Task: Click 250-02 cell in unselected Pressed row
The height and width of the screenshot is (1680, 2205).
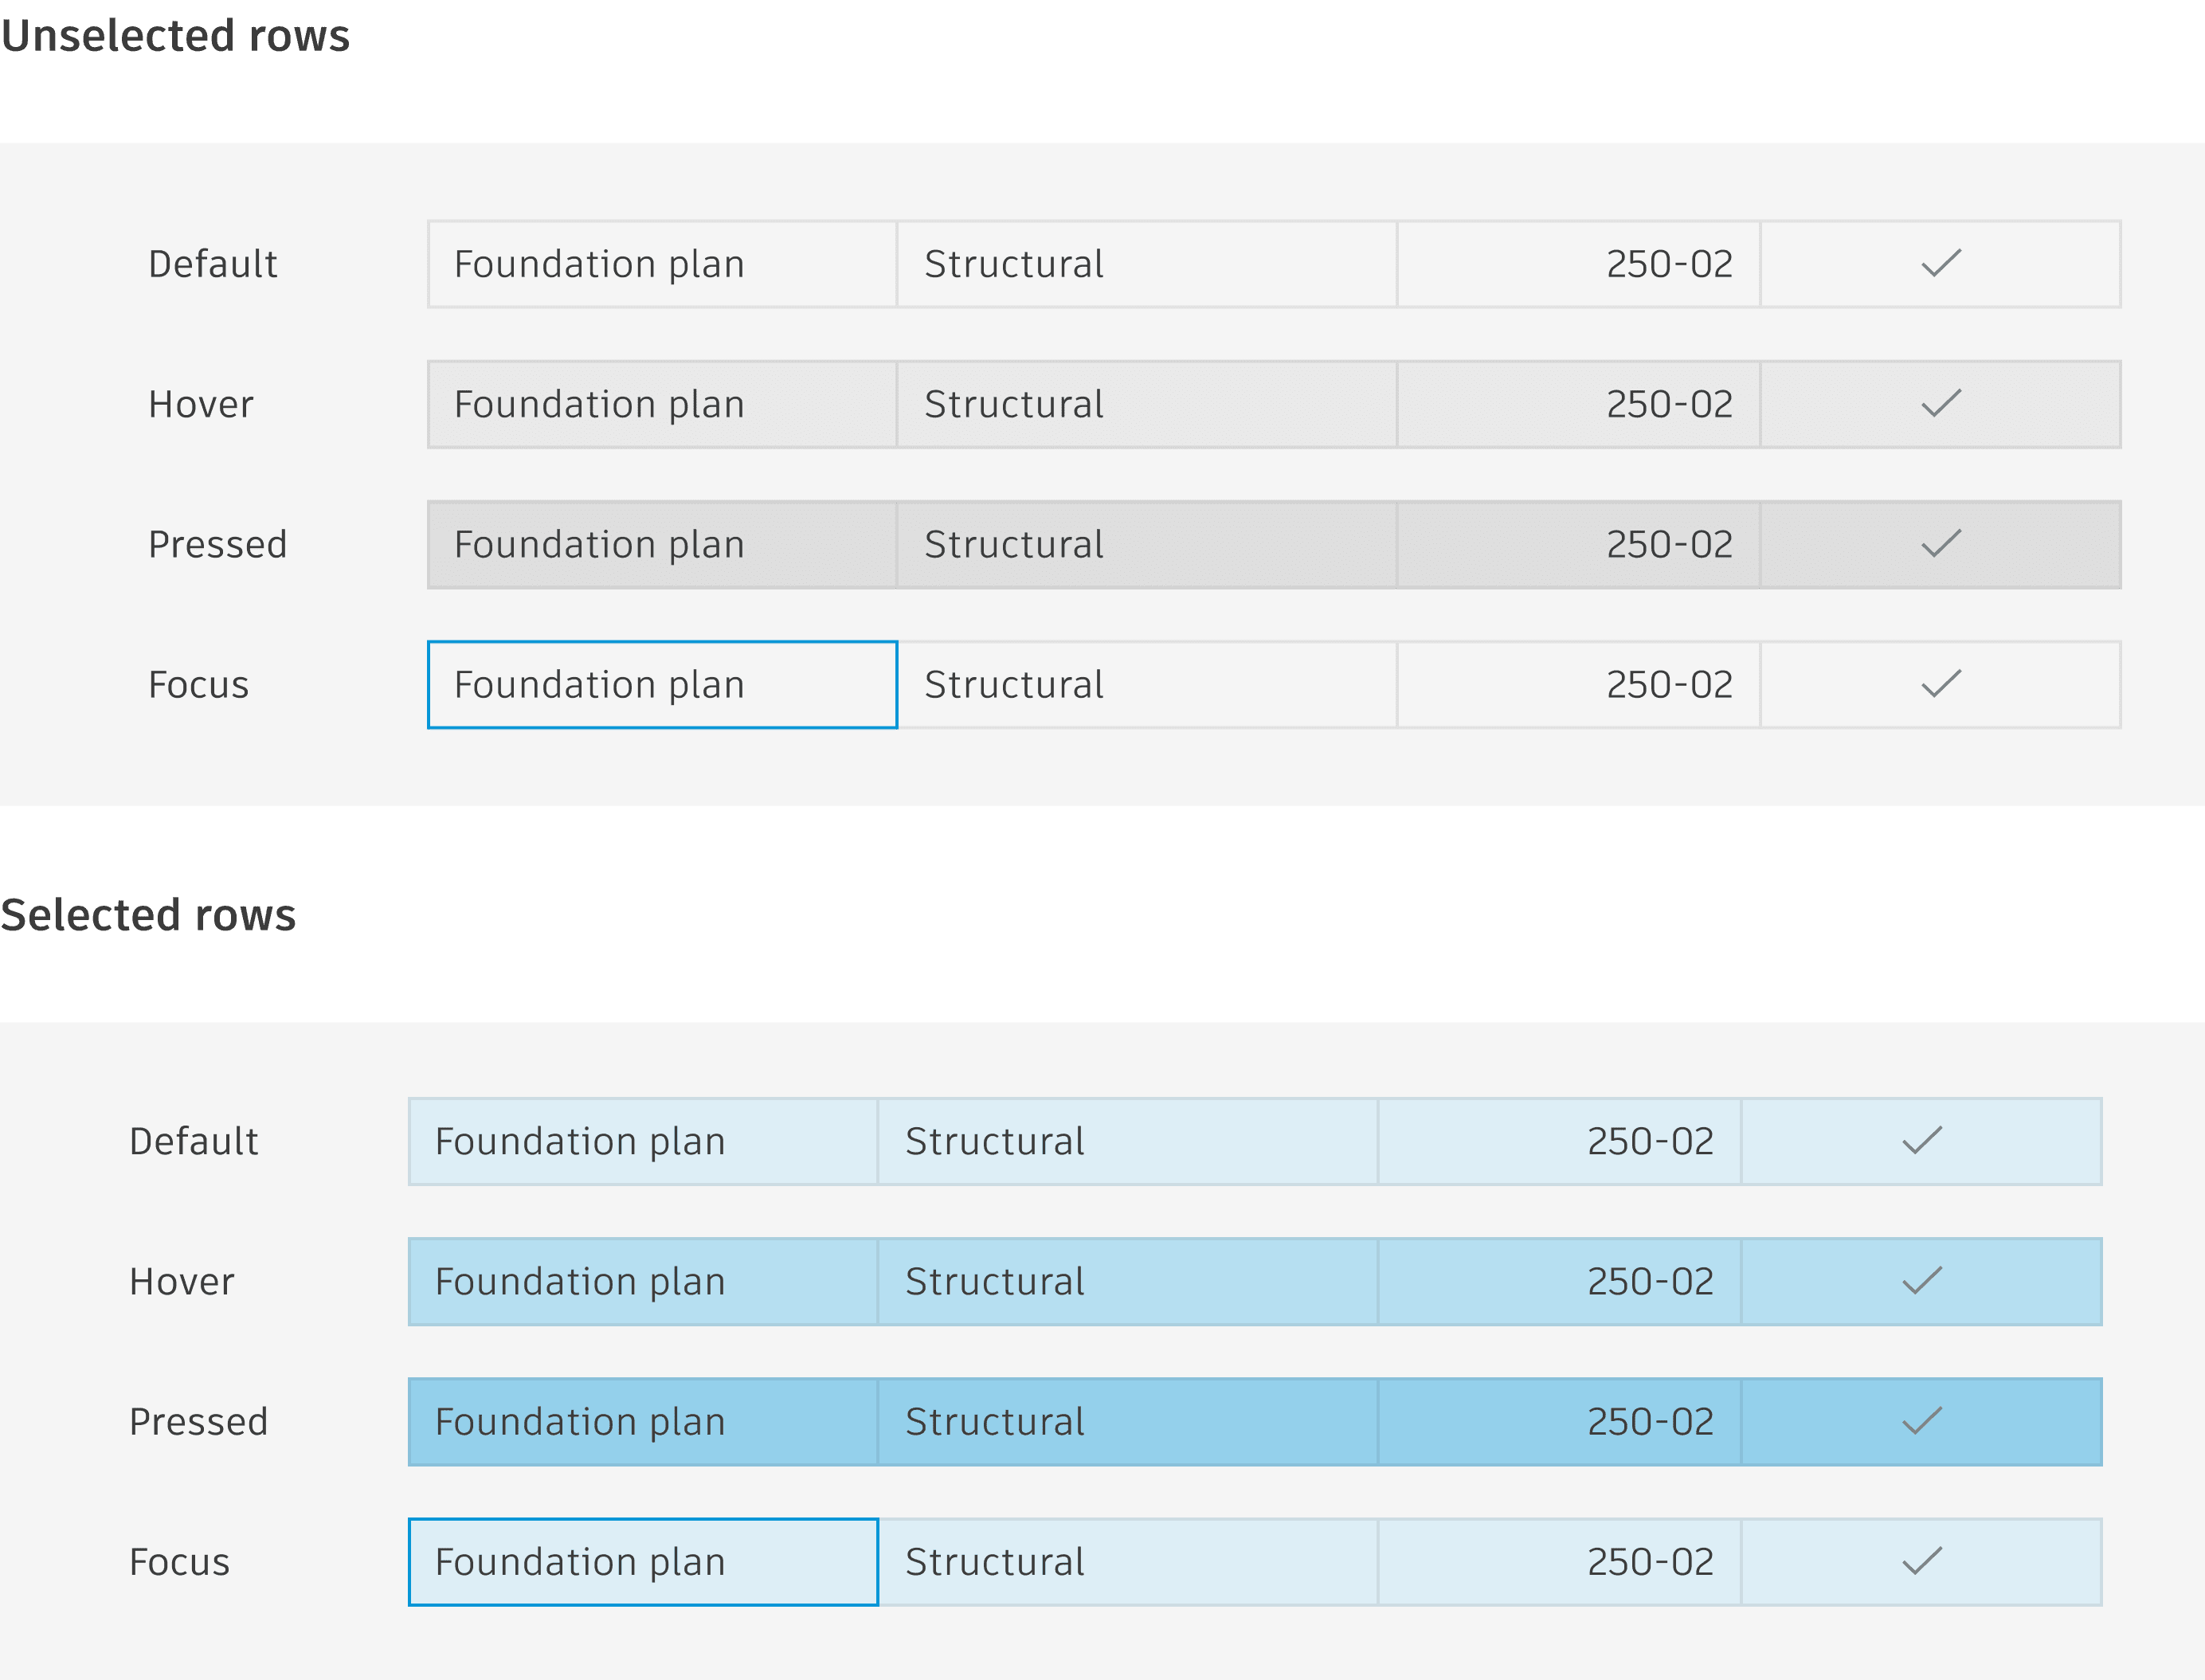Action: click(1578, 544)
